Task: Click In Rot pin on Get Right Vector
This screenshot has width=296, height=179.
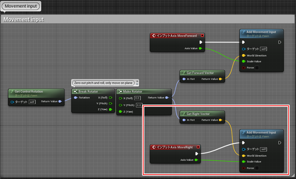Action: coord(184,120)
